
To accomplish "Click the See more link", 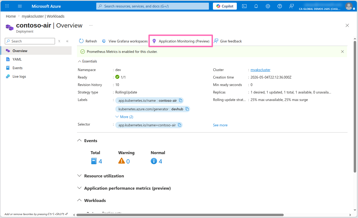I will coord(220,125).
